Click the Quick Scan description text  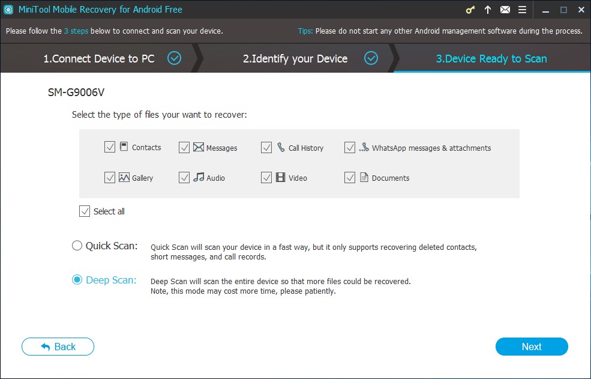click(x=314, y=252)
